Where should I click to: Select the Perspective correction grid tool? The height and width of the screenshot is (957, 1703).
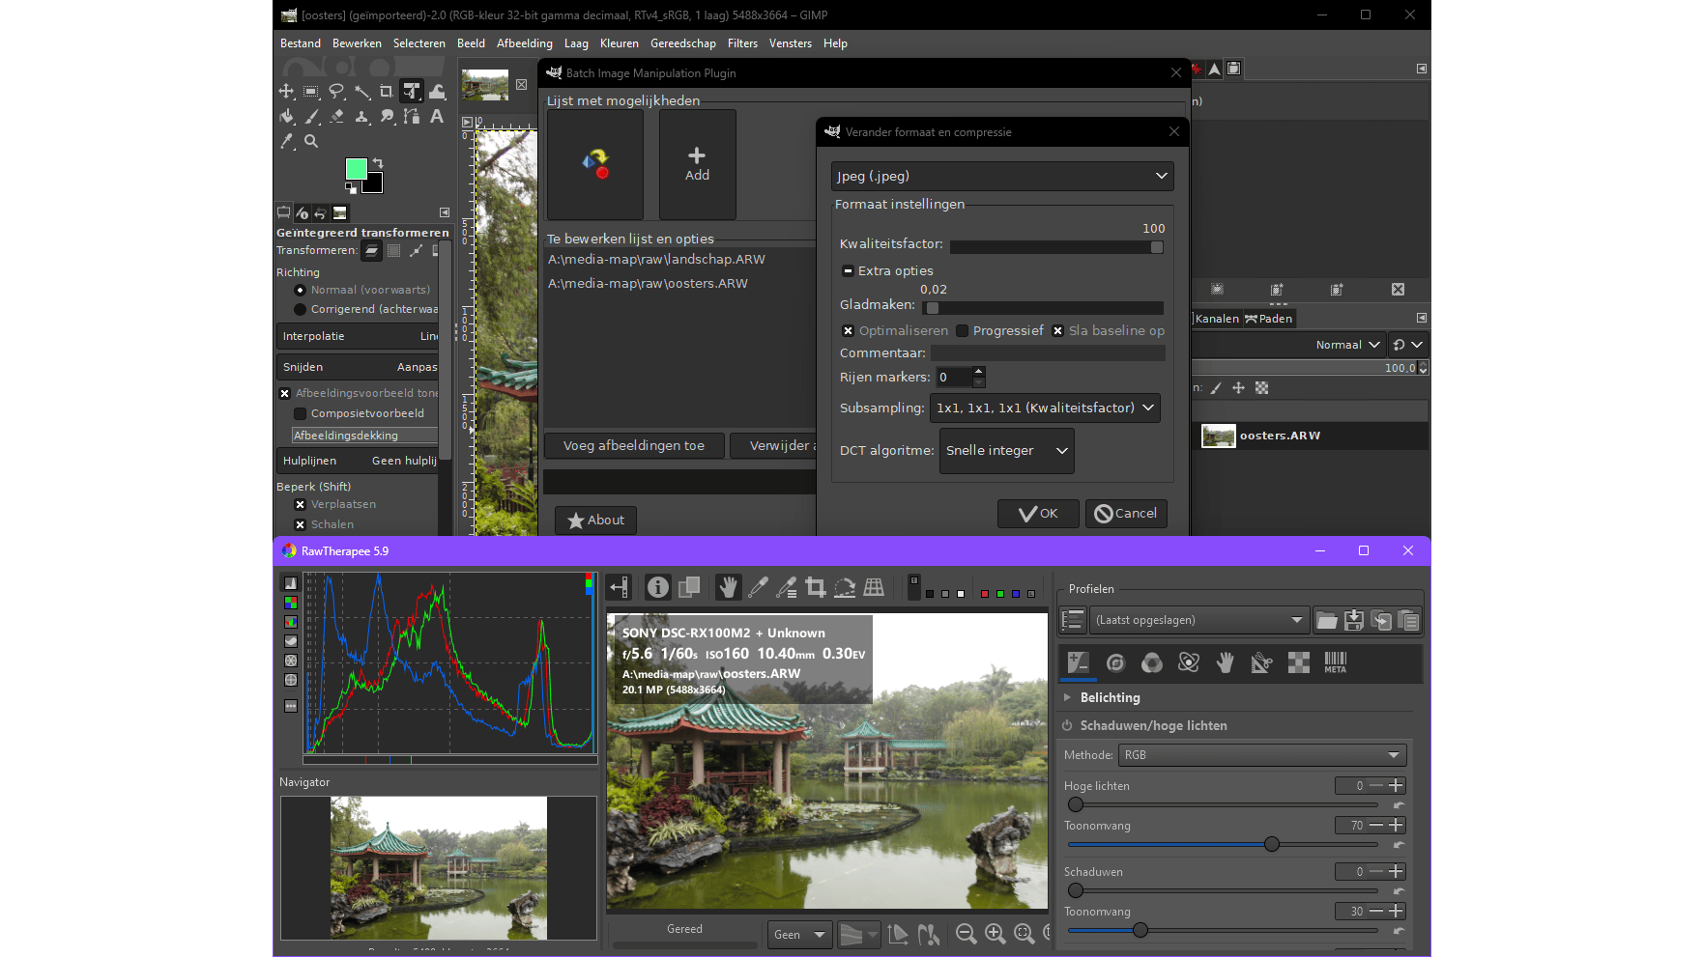click(x=874, y=587)
